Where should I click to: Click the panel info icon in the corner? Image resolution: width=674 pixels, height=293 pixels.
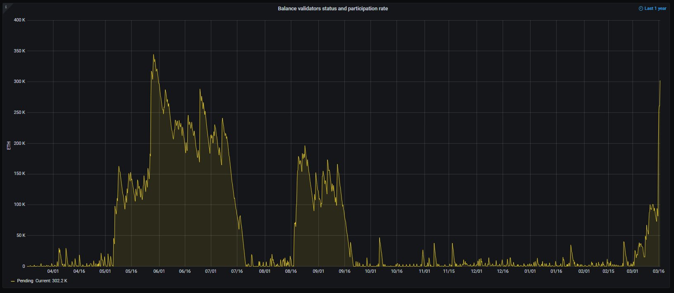[x=6, y=7]
